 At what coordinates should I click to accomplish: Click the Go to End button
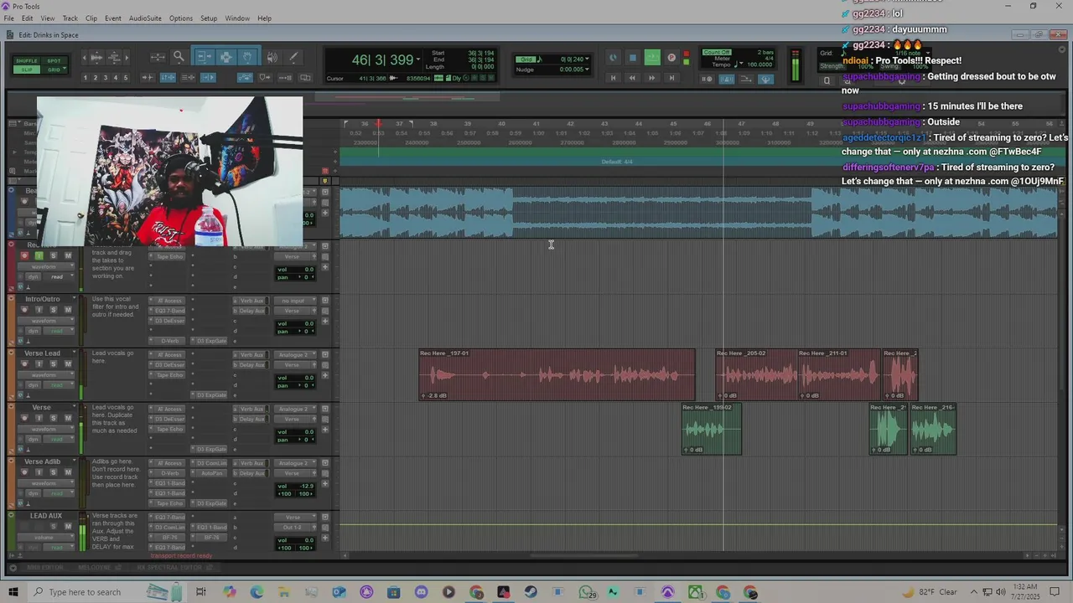671,78
